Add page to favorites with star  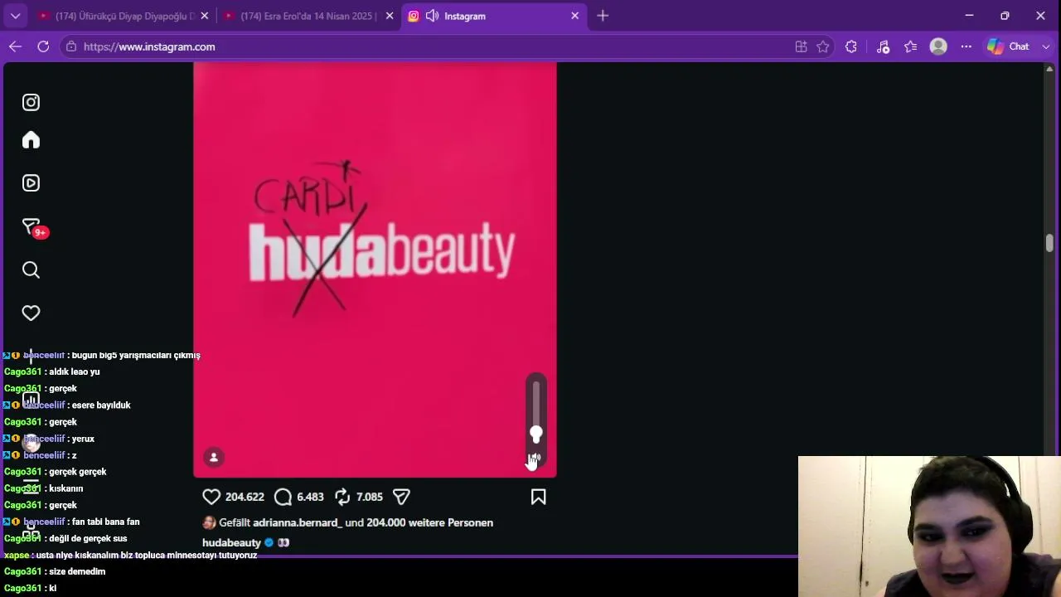coord(823,46)
